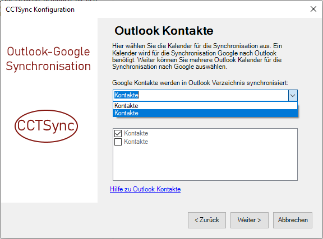Uncheck the checked Kontakte checkbox

tap(118, 133)
